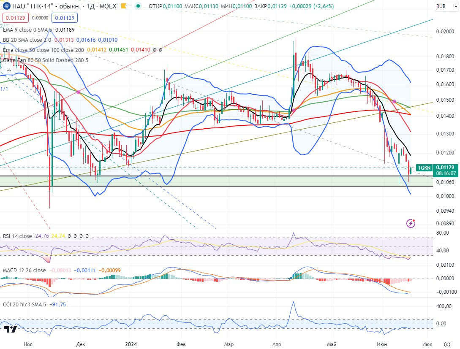The image size is (460, 349).
Task: Select the Gann Fan 80 50 legend
Action: point(46,60)
